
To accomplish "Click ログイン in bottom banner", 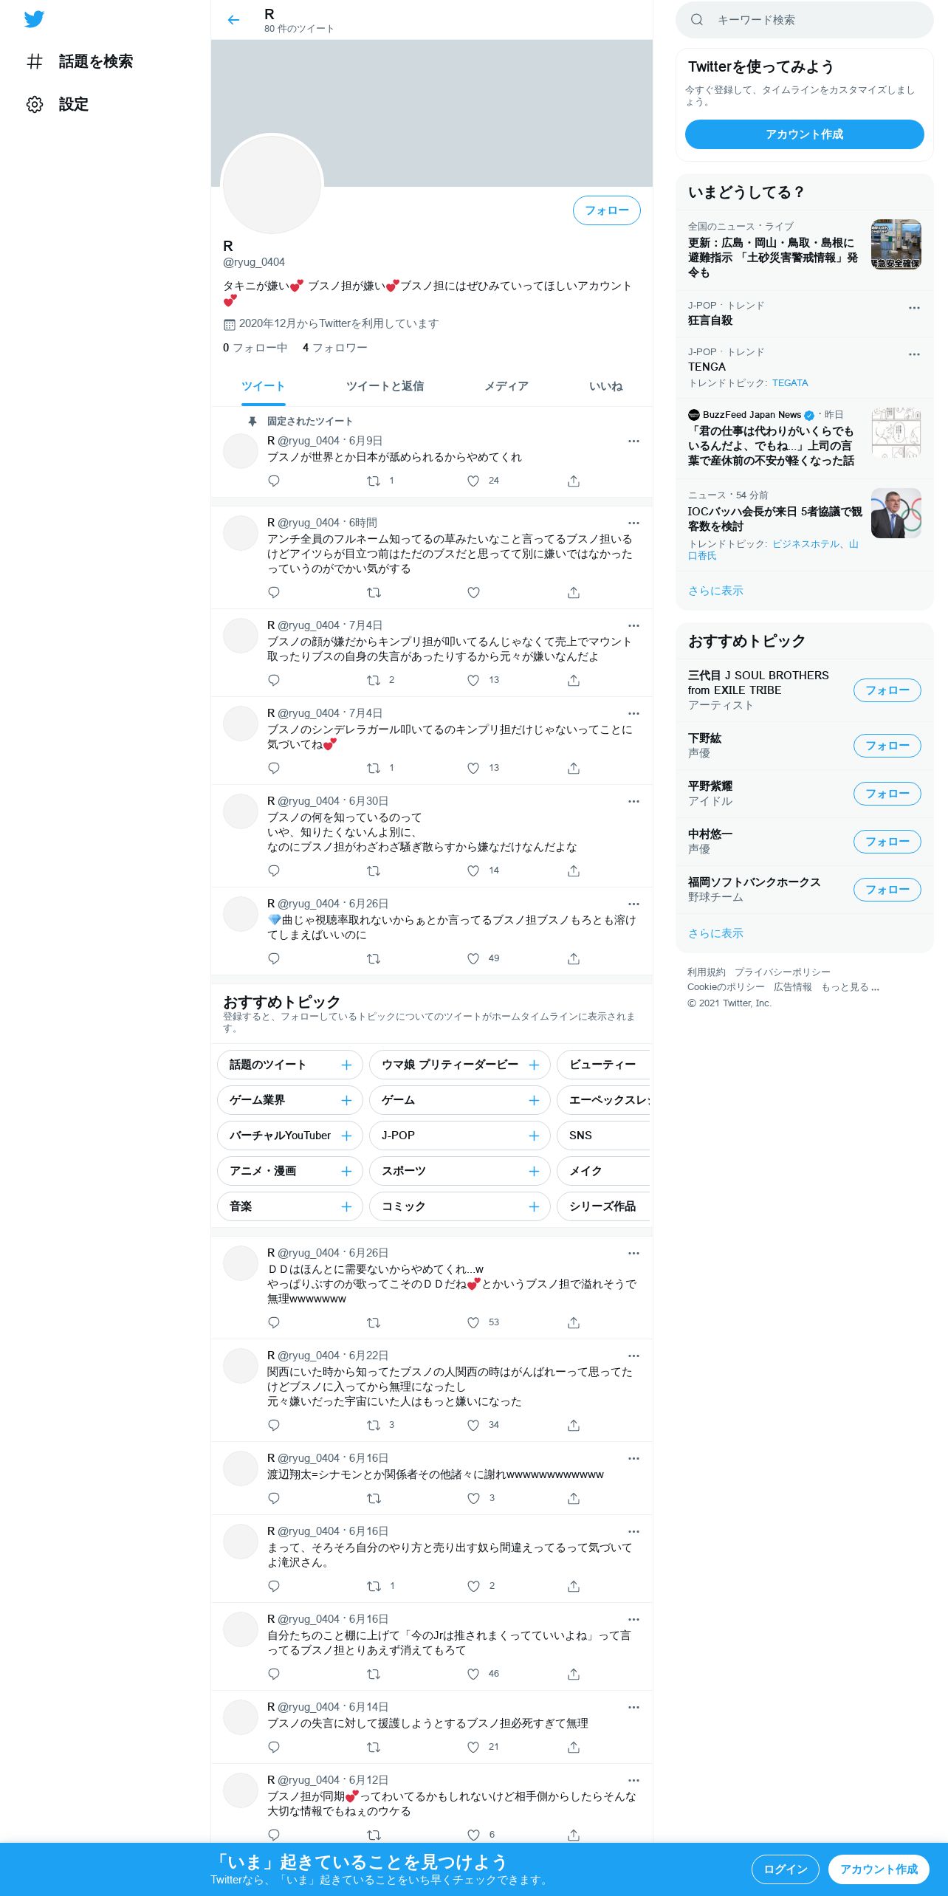I will click(x=785, y=1869).
